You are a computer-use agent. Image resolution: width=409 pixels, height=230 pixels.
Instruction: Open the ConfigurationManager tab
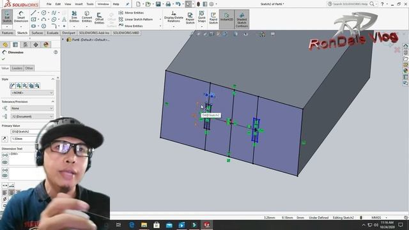coord(26,45)
